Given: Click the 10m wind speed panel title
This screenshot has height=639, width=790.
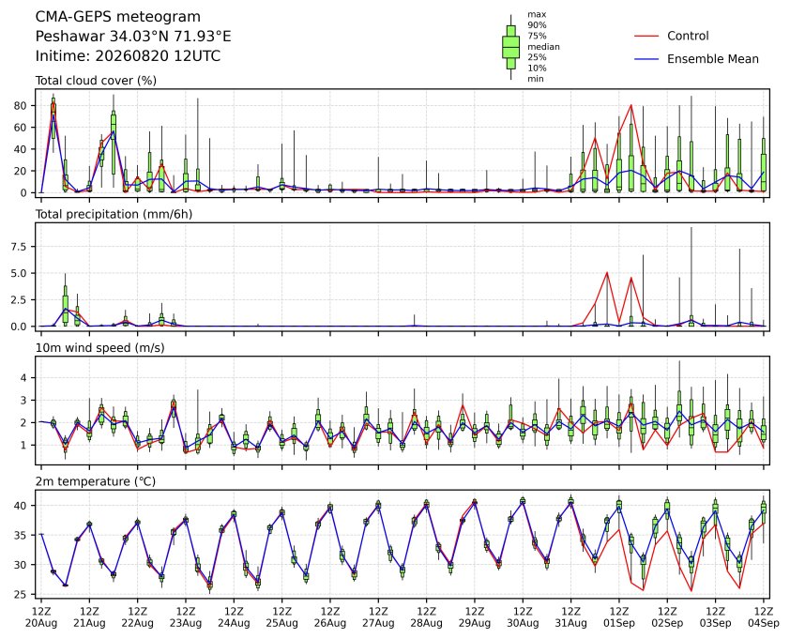Looking at the screenshot, I should (x=99, y=348).
